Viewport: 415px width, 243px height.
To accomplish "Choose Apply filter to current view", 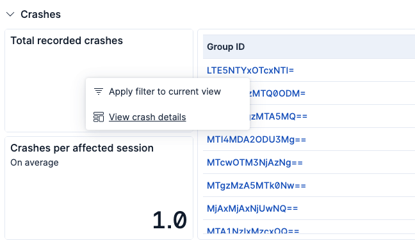I will [x=165, y=91].
